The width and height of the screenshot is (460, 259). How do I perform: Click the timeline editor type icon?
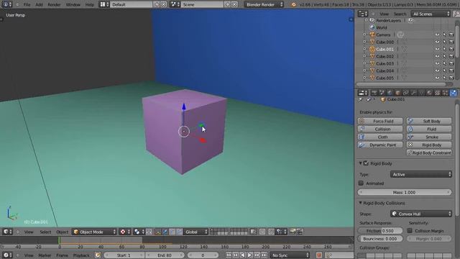[x=7, y=255]
